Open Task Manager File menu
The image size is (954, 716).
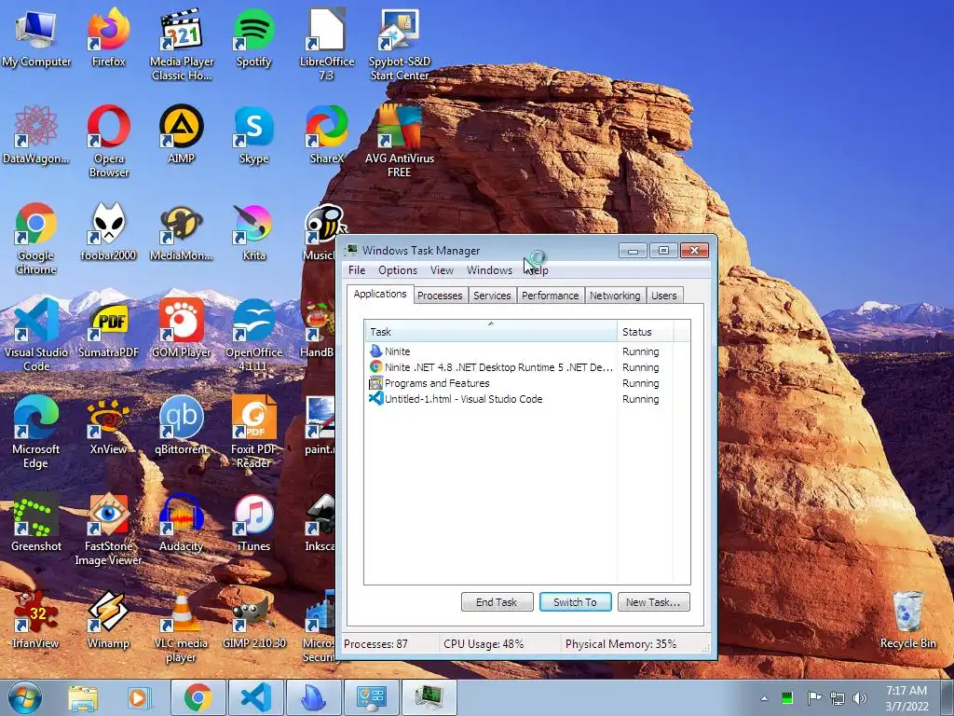pyautogui.click(x=357, y=270)
